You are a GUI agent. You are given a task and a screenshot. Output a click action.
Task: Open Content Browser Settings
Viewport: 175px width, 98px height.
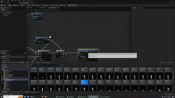point(171,62)
